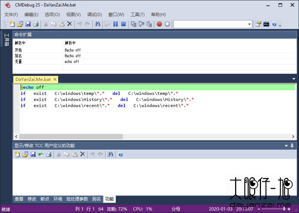299x213 pixels.
Task: Open the 文件(F) menu
Action: click(11, 15)
